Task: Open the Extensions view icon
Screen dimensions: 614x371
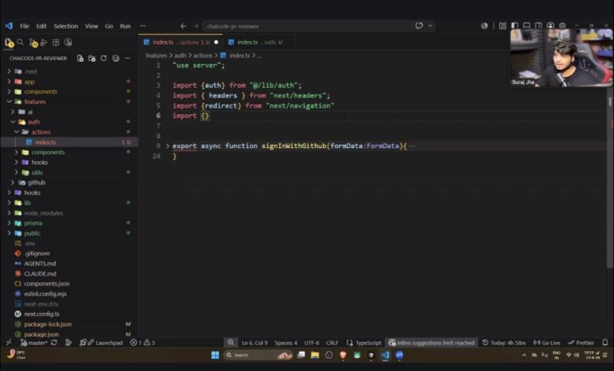Action: (x=56, y=42)
